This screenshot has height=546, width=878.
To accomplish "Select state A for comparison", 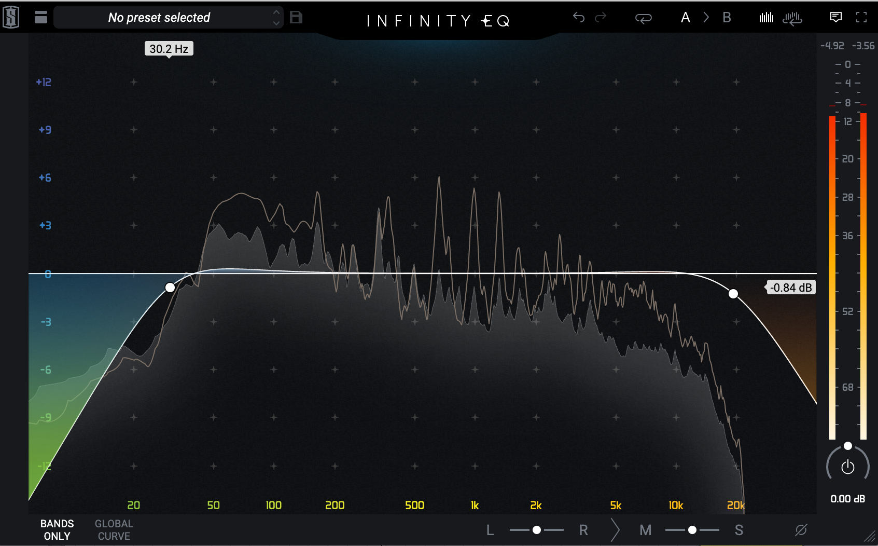I will tap(685, 18).
